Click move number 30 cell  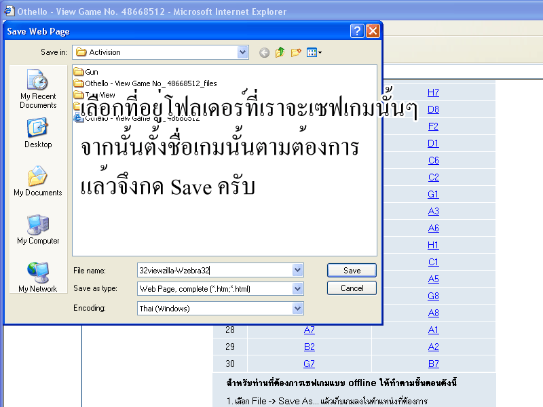[230, 364]
